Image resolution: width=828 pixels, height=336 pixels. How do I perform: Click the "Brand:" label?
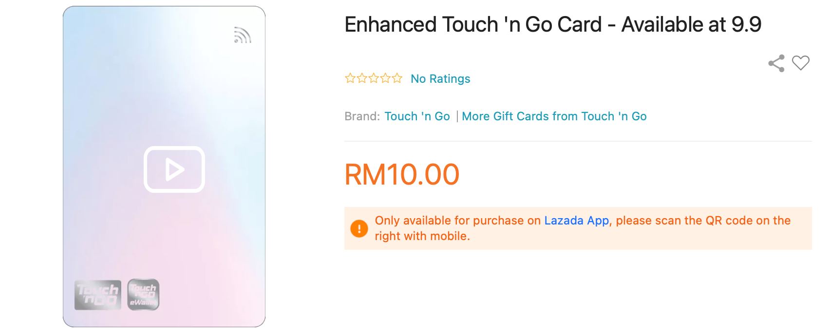click(x=362, y=116)
